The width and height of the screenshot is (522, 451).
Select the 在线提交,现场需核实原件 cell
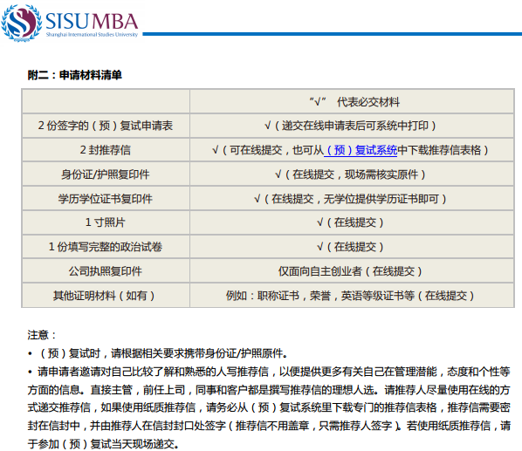tap(352, 174)
